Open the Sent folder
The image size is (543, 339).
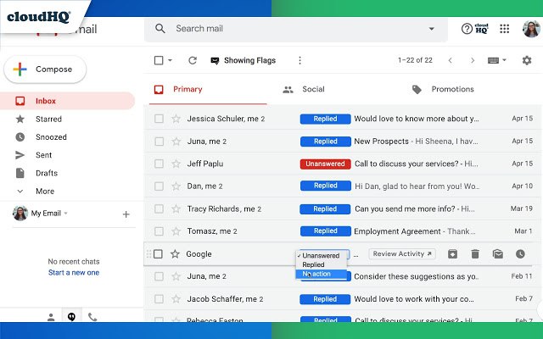click(x=43, y=155)
